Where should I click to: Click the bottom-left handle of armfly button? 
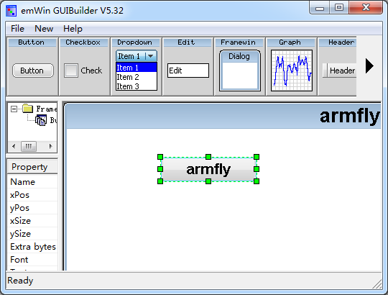click(160, 181)
